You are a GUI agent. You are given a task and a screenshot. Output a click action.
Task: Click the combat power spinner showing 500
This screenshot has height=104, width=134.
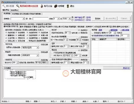80,56
